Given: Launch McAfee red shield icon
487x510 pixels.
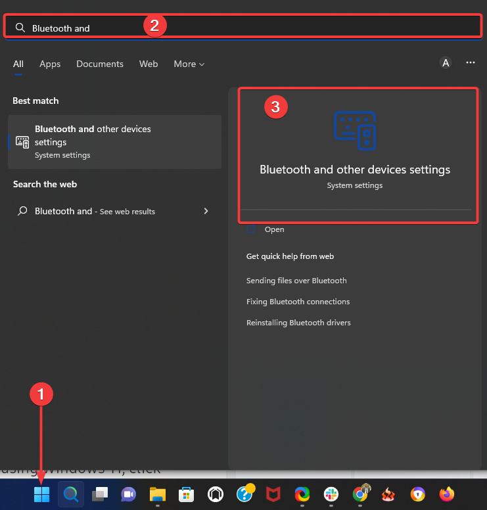Looking at the screenshot, I should click(273, 494).
